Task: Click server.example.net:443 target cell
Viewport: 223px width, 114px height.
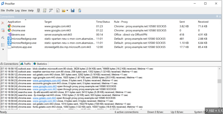Action: [58, 34]
